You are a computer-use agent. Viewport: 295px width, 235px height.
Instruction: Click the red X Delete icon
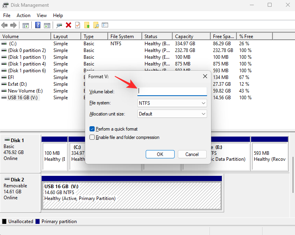click(x=69, y=25)
